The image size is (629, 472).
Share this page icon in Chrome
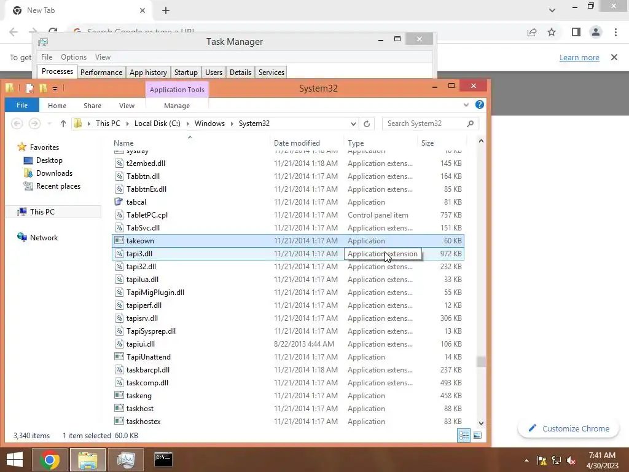click(532, 32)
